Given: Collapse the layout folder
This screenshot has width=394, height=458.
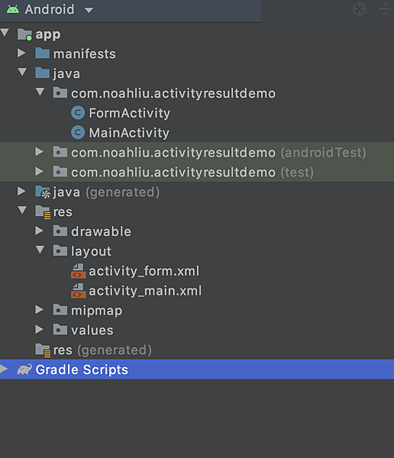Looking at the screenshot, I should [x=40, y=250].
